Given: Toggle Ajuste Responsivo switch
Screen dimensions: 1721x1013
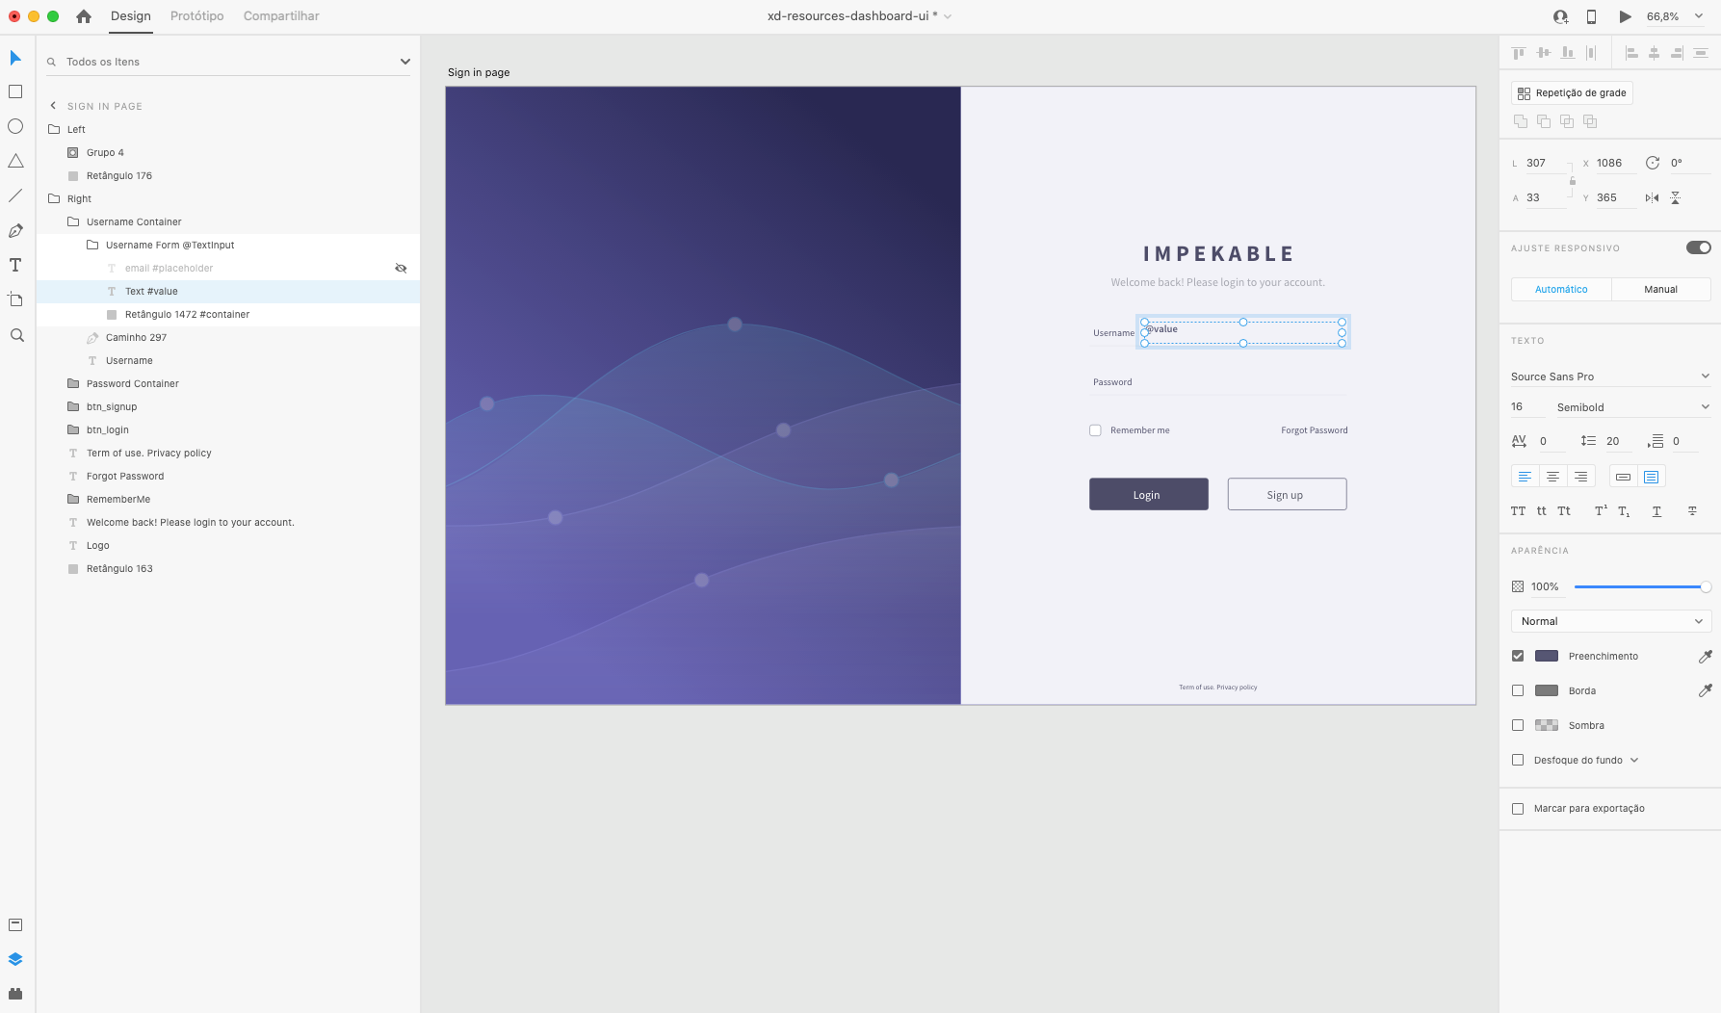Looking at the screenshot, I should click(1698, 247).
